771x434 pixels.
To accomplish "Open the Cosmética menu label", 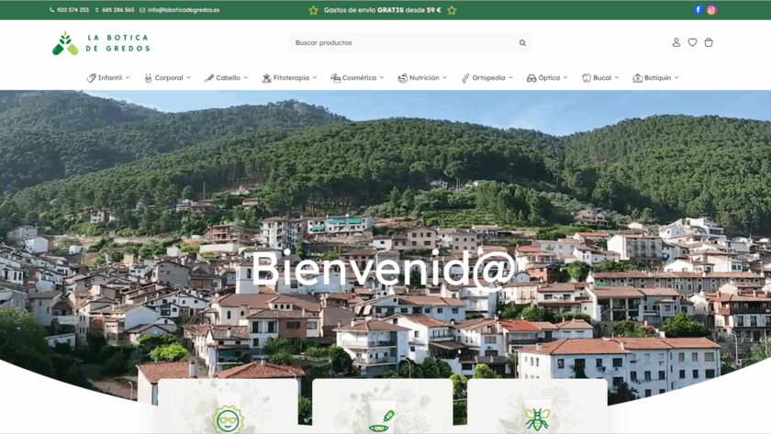I will coord(359,78).
